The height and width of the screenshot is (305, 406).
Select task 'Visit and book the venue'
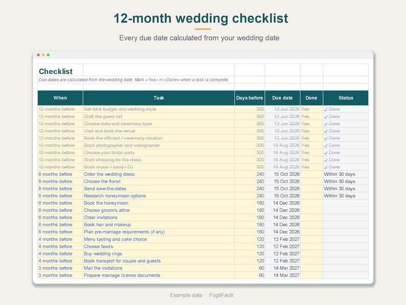coord(159,131)
